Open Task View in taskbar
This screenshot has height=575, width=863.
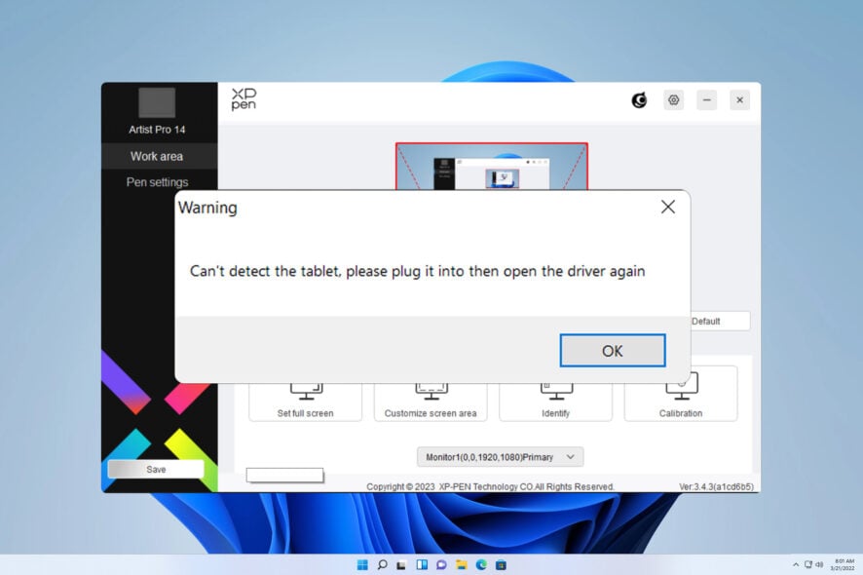click(x=401, y=565)
